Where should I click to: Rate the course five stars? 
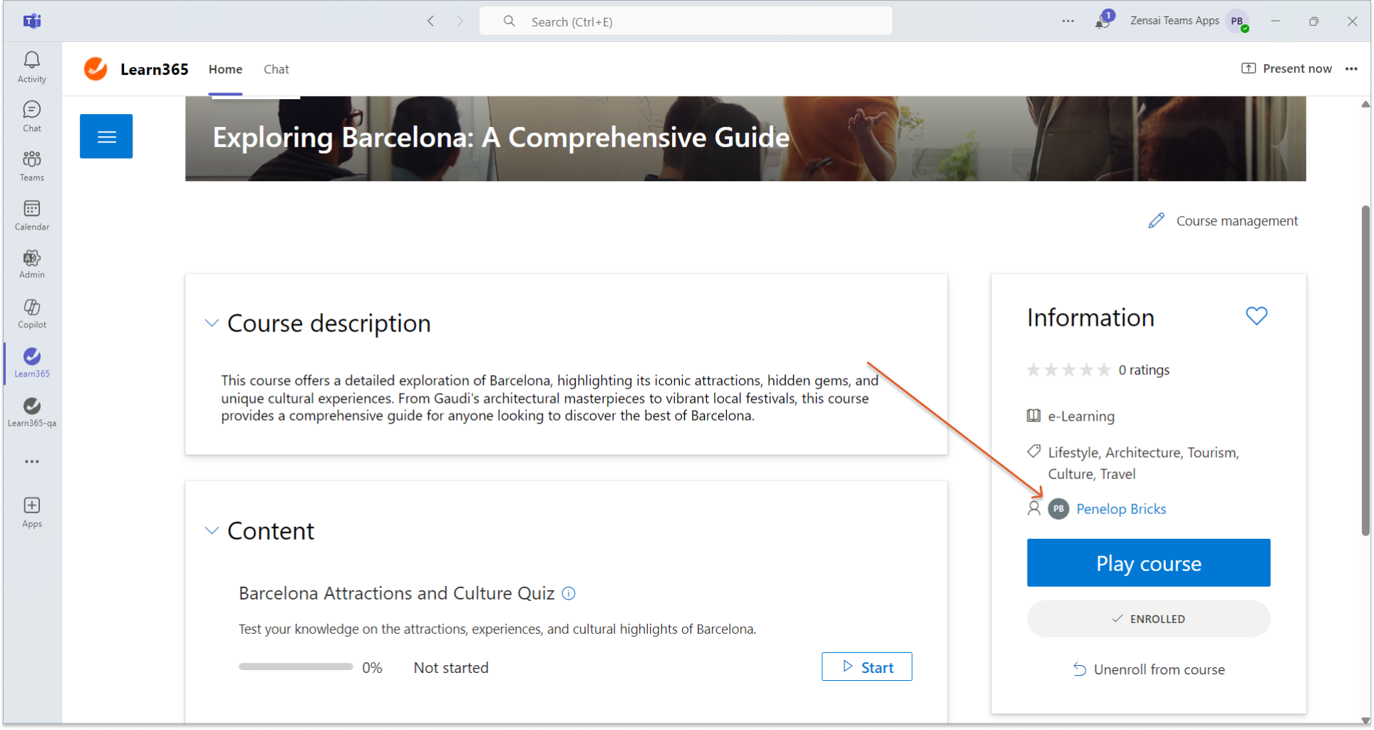coord(1104,370)
